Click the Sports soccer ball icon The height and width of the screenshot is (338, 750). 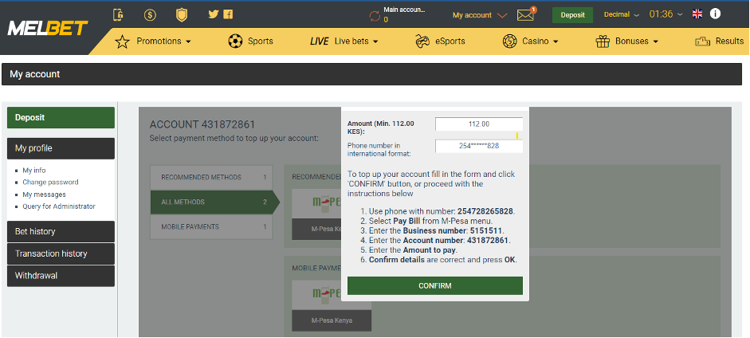coord(235,41)
